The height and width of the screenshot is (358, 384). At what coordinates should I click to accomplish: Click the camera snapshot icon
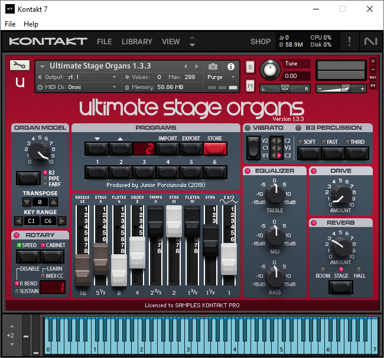click(213, 66)
